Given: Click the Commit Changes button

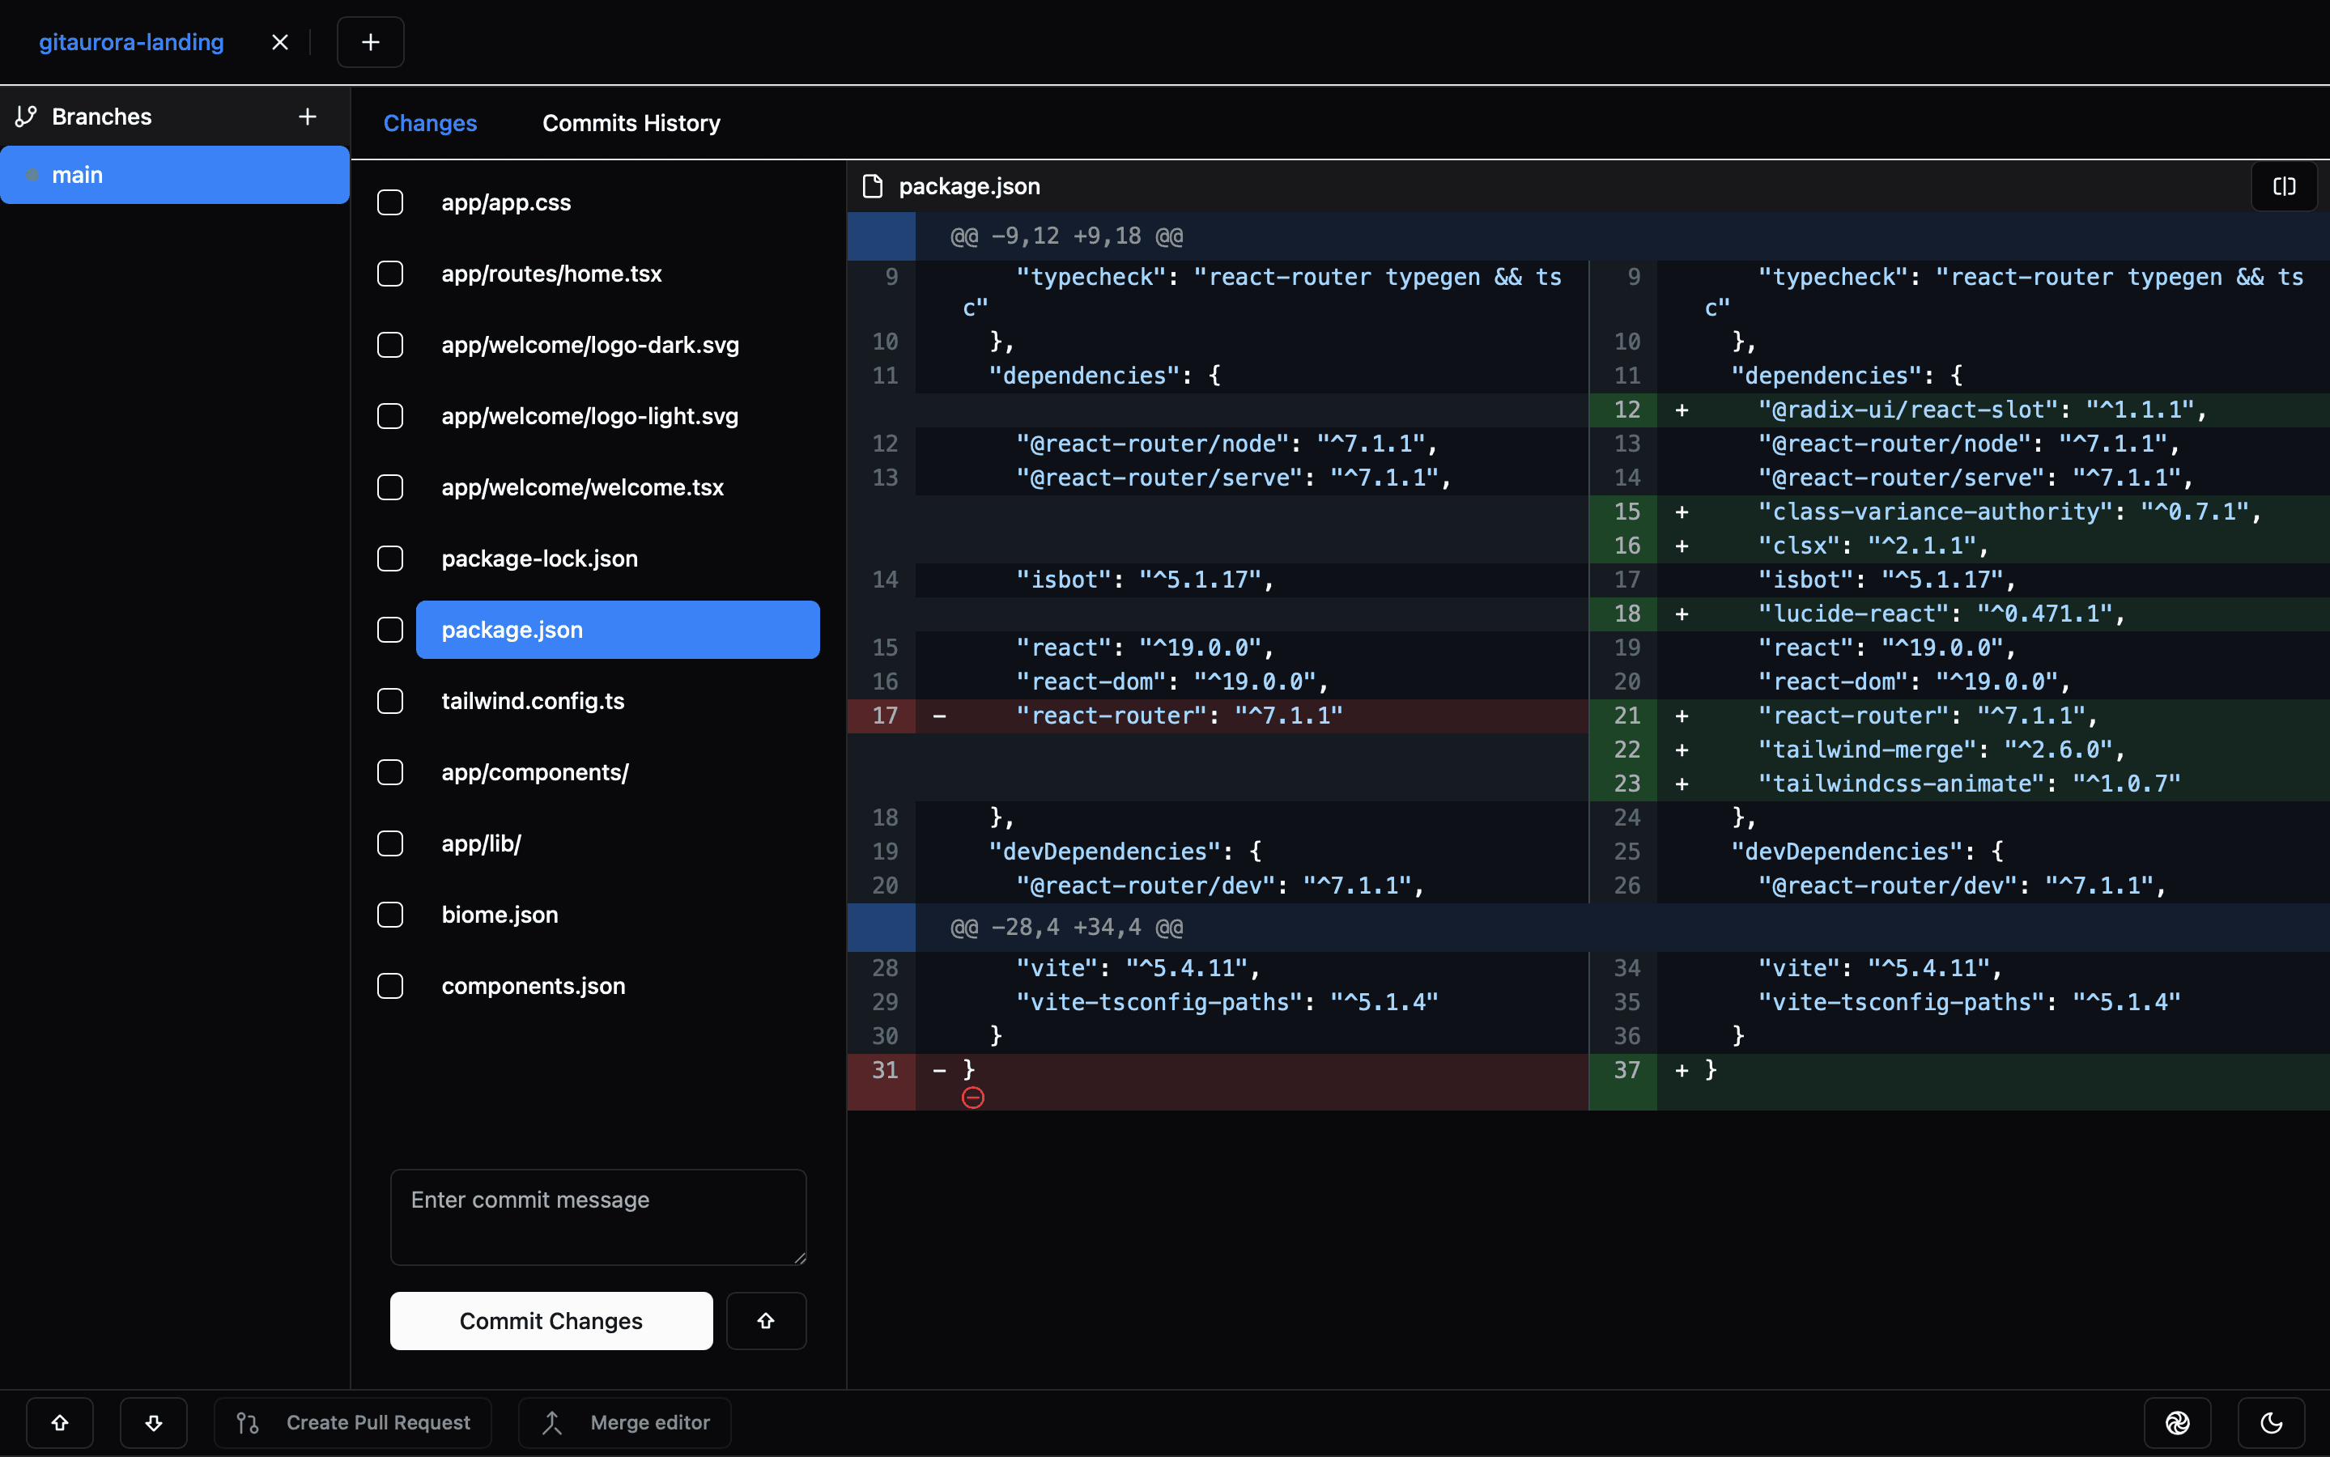Looking at the screenshot, I should (551, 1321).
